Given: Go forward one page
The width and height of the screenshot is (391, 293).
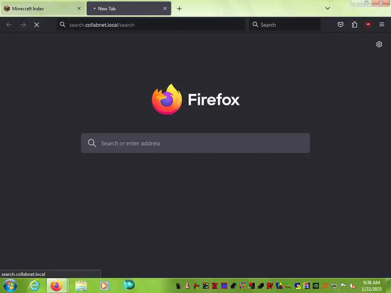Looking at the screenshot, I should [23, 25].
